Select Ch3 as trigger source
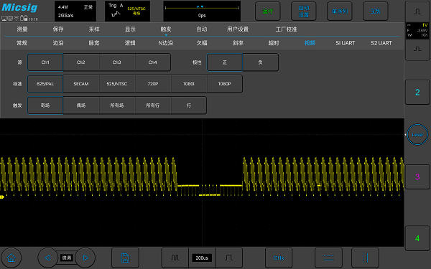This screenshot has width=431, height=269. click(x=117, y=62)
